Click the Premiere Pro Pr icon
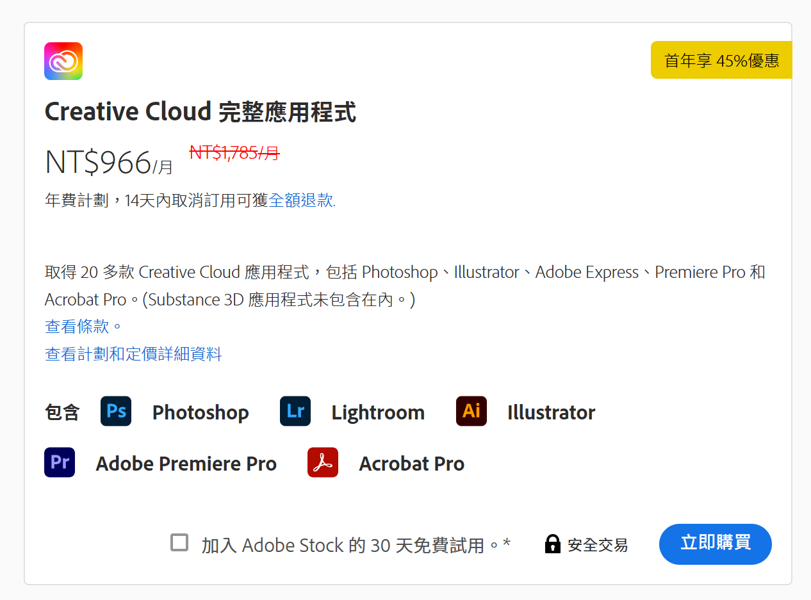 click(60, 462)
